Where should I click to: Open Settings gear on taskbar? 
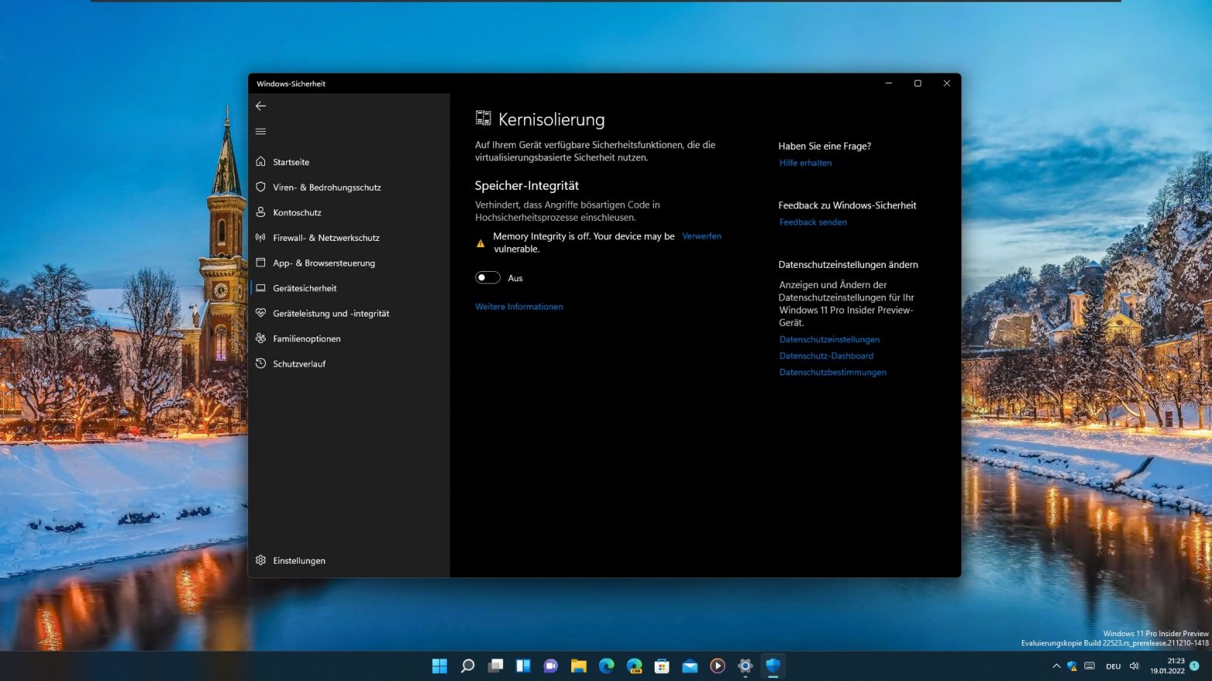(x=745, y=666)
